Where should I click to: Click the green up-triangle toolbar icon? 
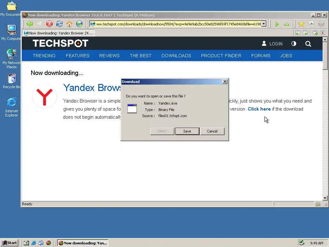(287, 24)
